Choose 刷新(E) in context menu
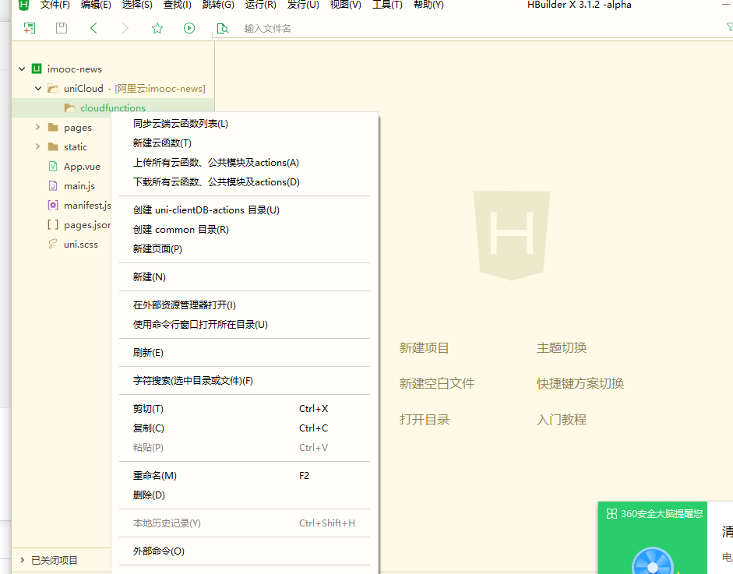The height and width of the screenshot is (574, 733). tap(245, 353)
